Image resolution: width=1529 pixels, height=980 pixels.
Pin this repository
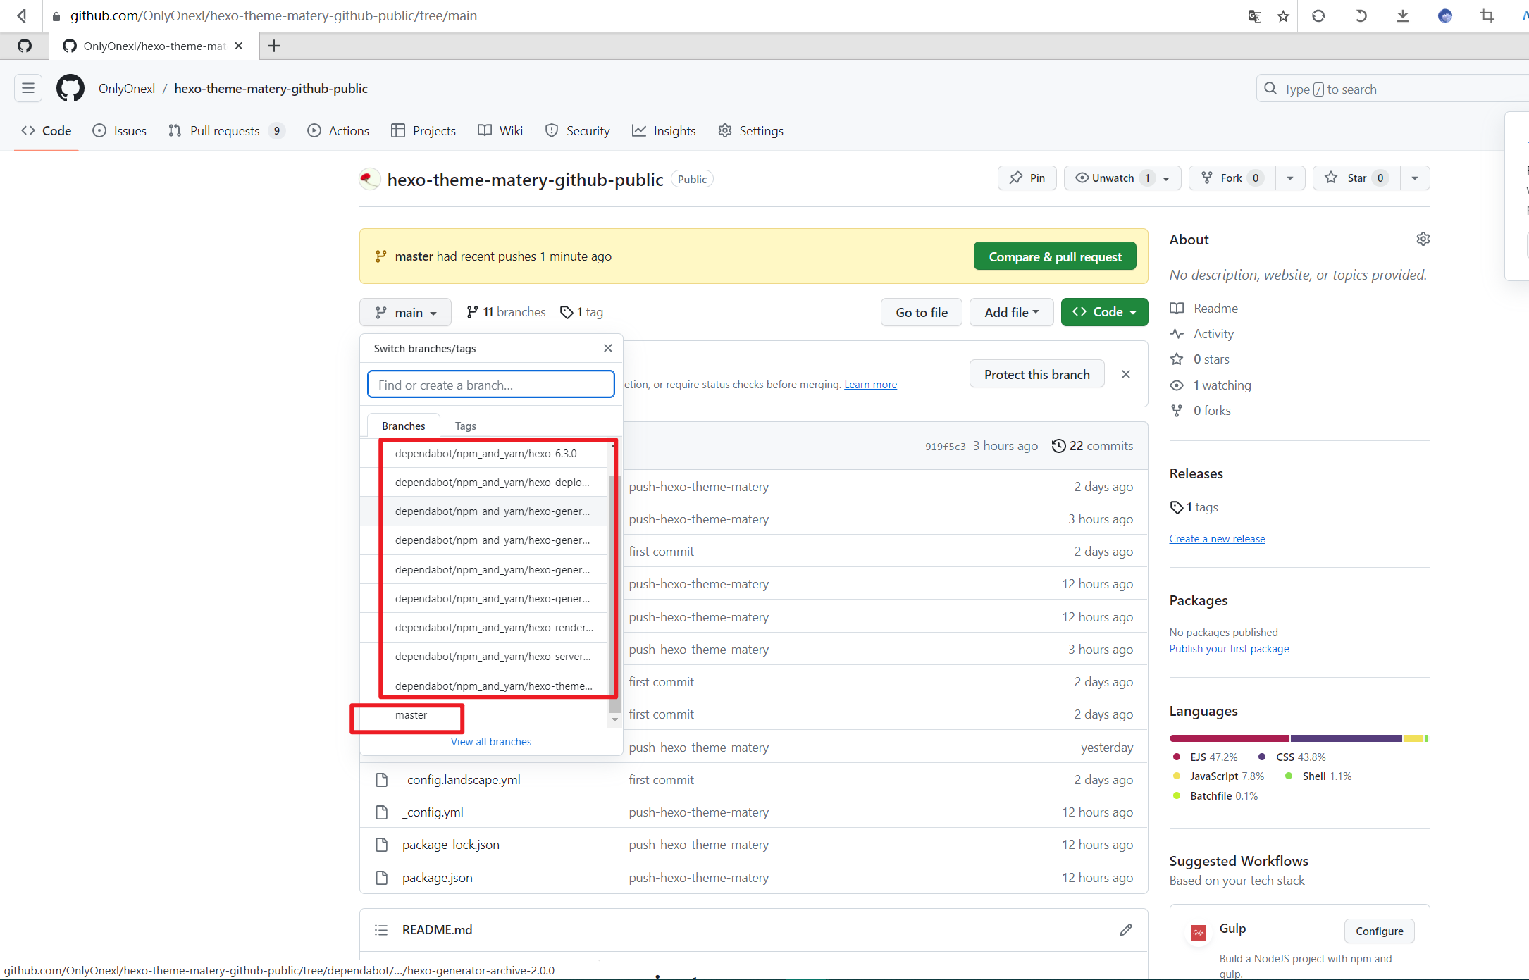point(1027,178)
